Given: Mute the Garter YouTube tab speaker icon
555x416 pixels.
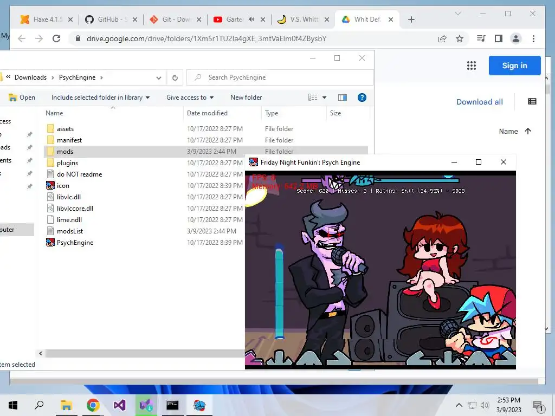Looking at the screenshot, I should click(251, 19).
